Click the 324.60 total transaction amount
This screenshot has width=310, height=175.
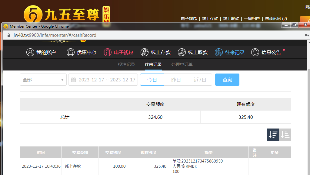pos(155,117)
